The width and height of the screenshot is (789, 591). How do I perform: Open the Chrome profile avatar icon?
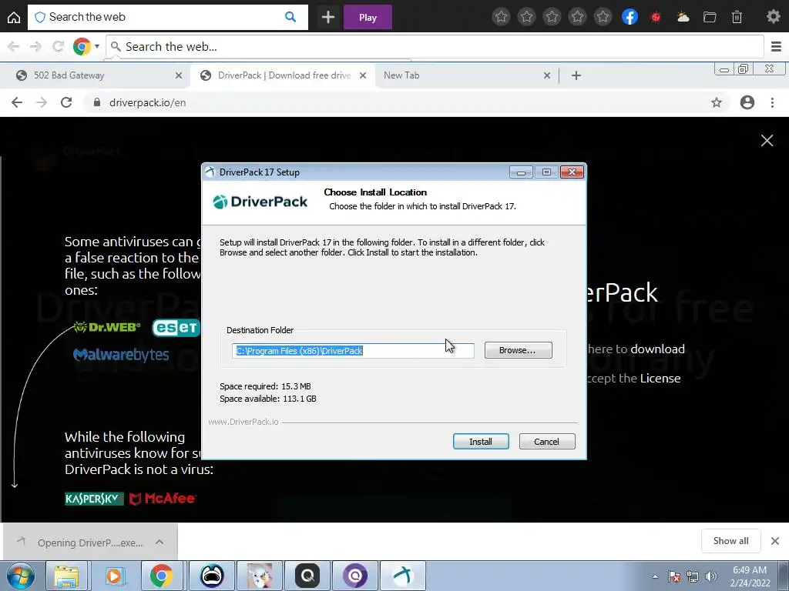tap(747, 102)
